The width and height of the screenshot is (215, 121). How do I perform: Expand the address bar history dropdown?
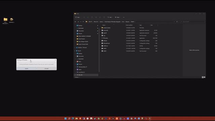click(x=174, y=22)
